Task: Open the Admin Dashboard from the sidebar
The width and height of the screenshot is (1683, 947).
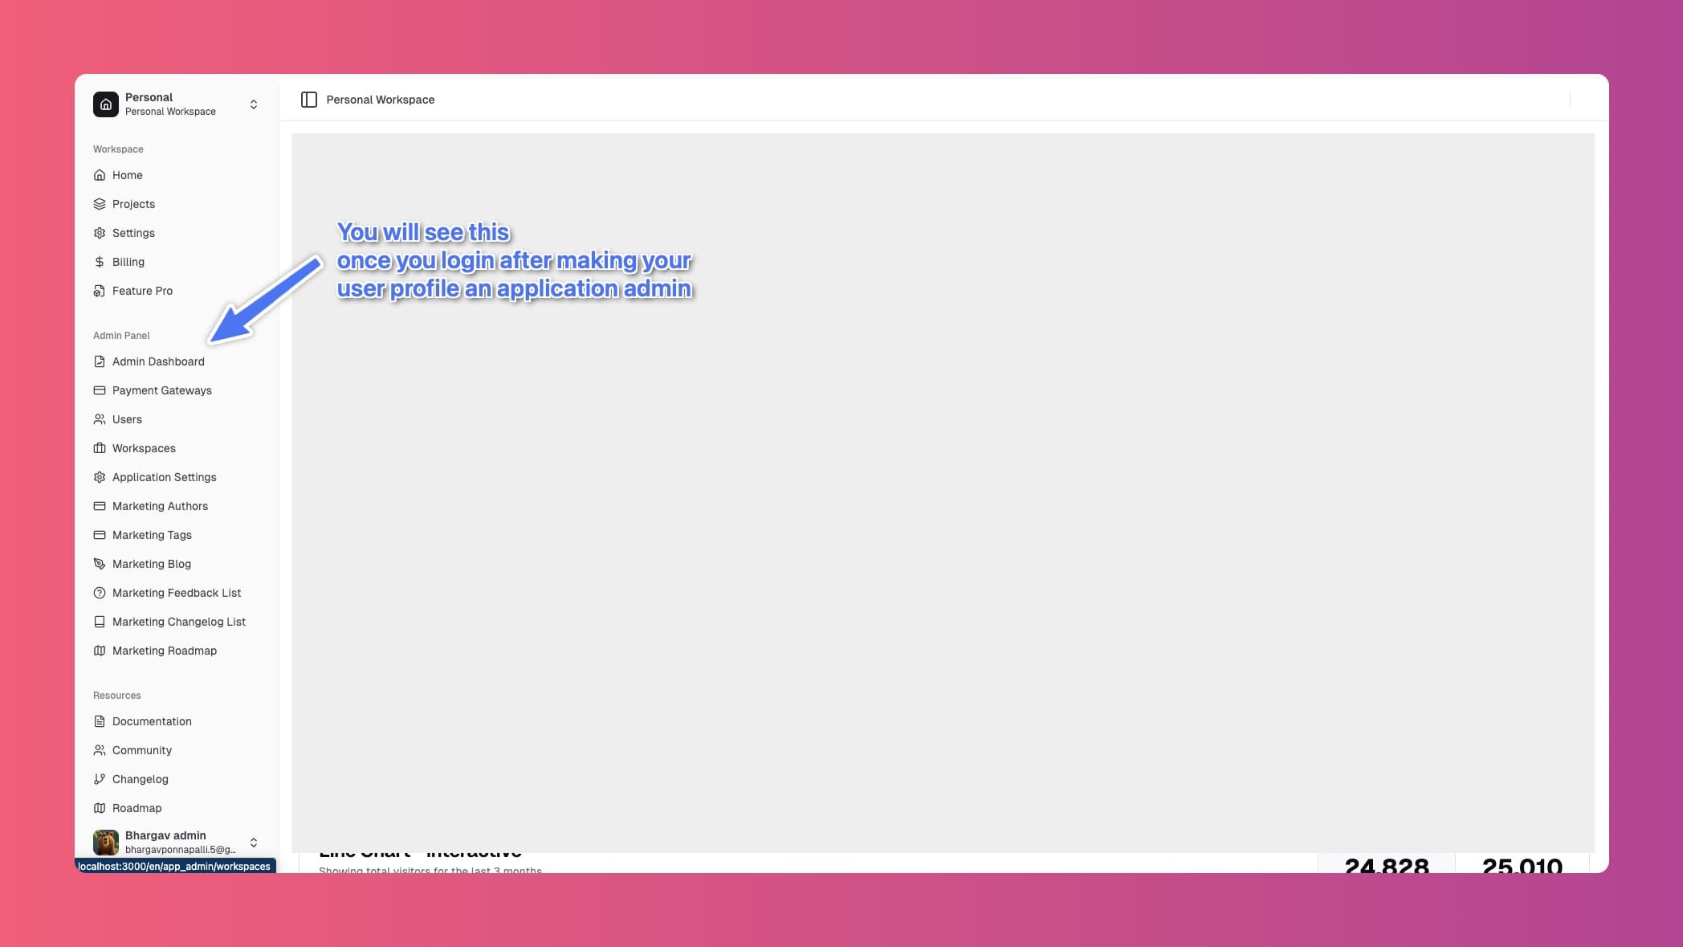Action: (158, 361)
